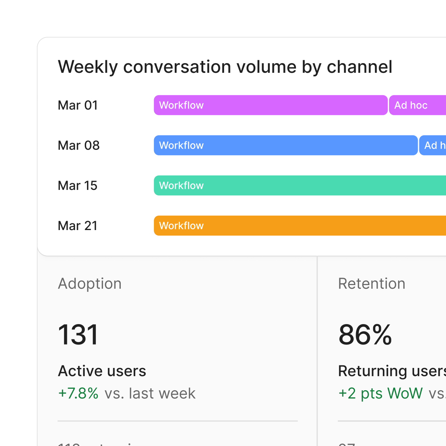Image resolution: width=446 pixels, height=446 pixels.
Task: Click the 'Mar 08' row label
Action: coord(79,145)
